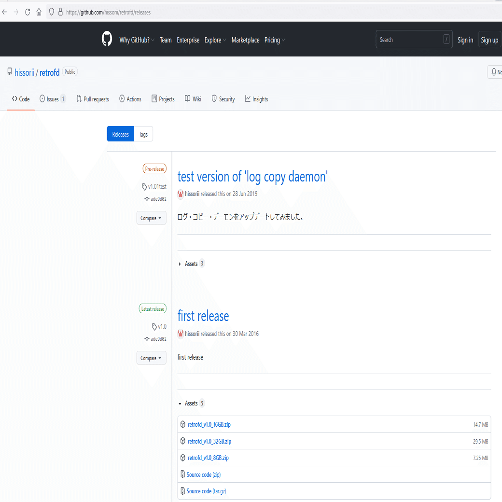
Task: Open test version of 'log copy daemon' title
Action: tap(252, 177)
